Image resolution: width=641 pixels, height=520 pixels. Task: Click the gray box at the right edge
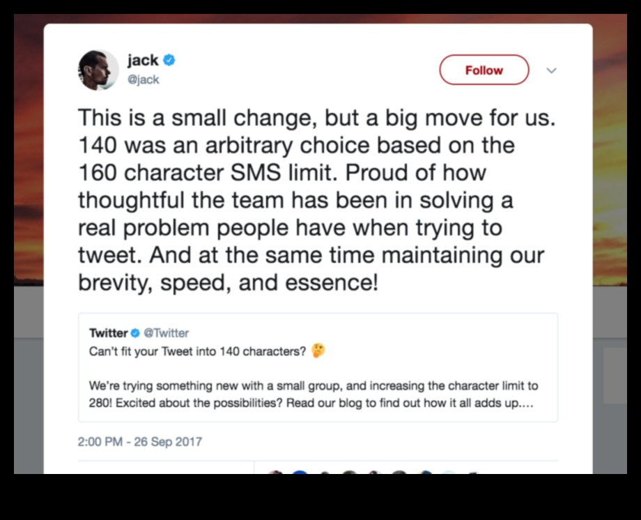pyautogui.click(x=615, y=375)
